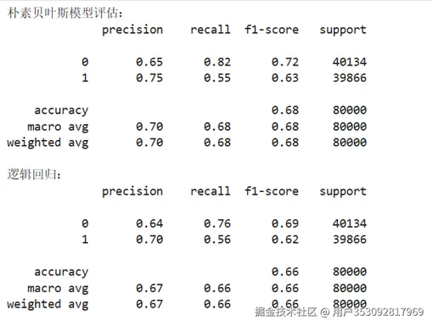Select the first table's precision column header

click(132, 30)
